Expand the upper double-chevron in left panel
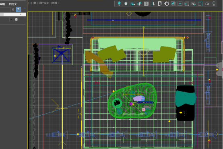This screenshot has width=223, height=149. pos(25,8)
